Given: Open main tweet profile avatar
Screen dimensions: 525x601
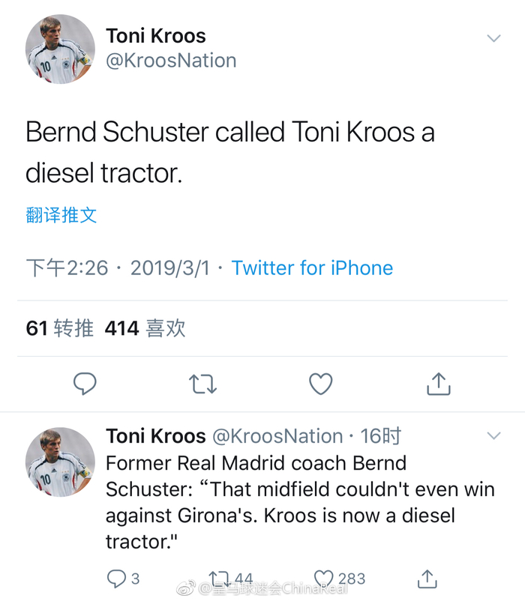Looking at the screenshot, I should tap(60, 49).
